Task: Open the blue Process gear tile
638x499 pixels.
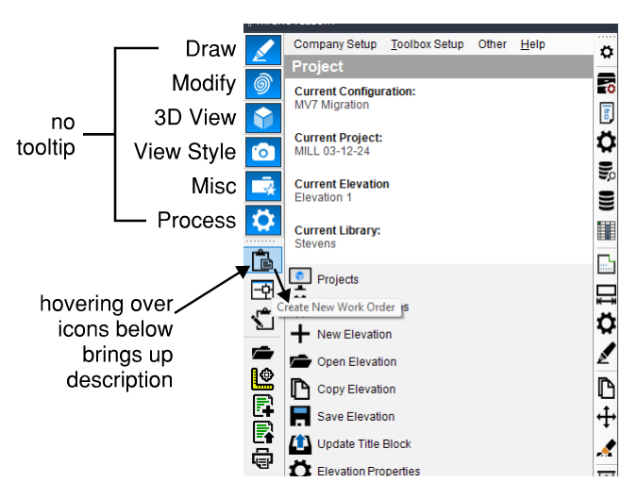Action: [x=263, y=221]
